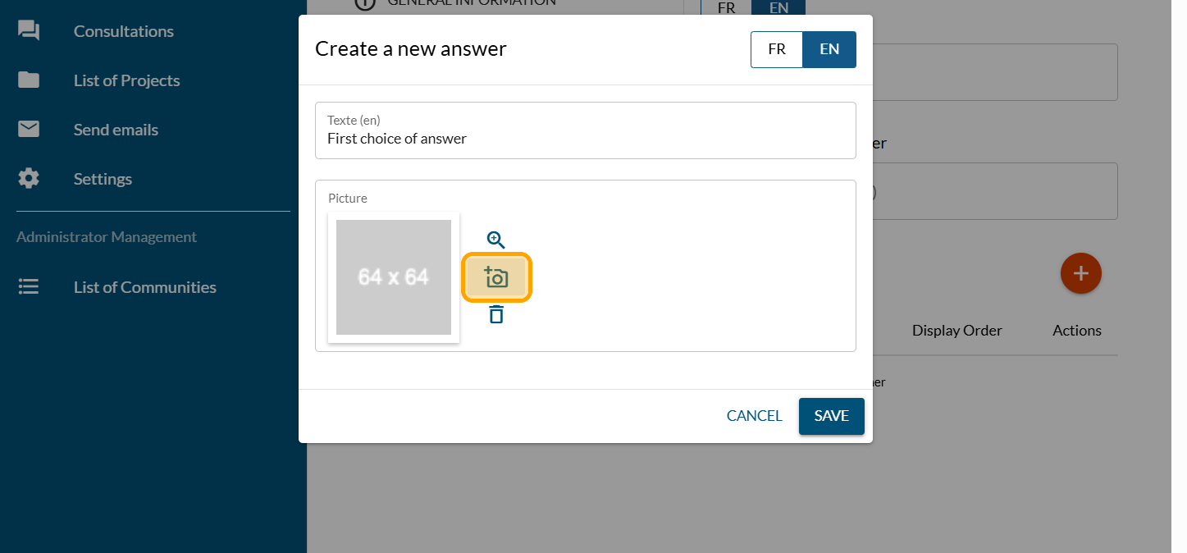Click the Consultations chat icon

tap(29, 31)
